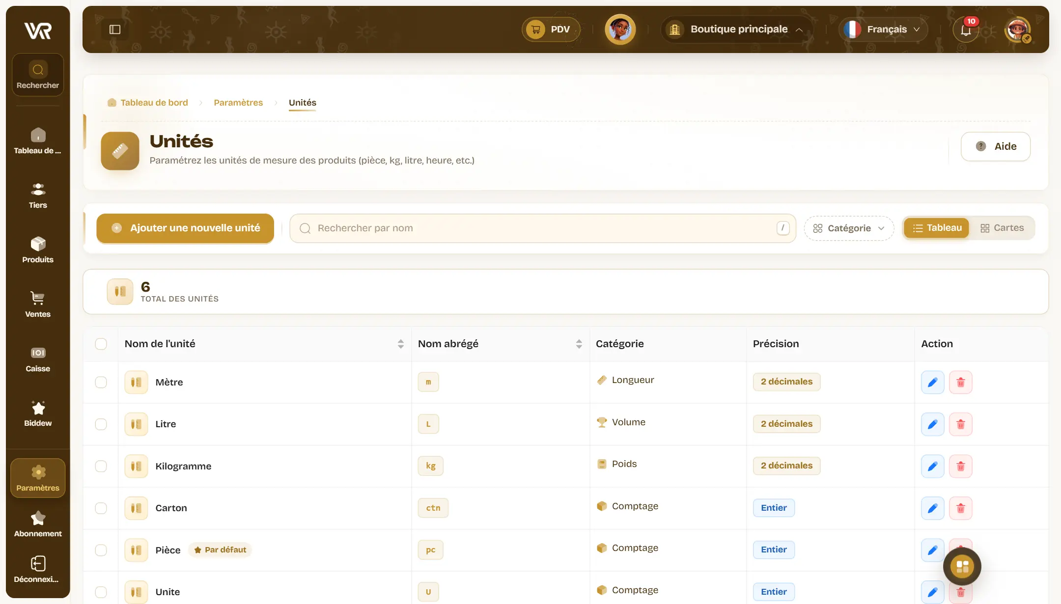This screenshot has height=604, width=1061.
Task: Click the assistant avatar in top bar
Action: [x=620, y=29]
